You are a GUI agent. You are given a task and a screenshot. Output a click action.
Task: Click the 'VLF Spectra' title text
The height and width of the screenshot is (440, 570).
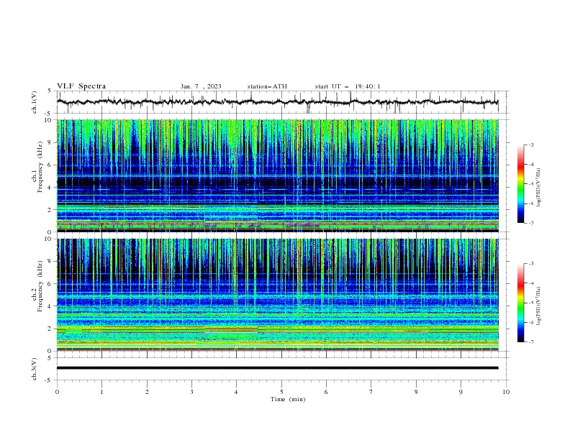click(x=81, y=86)
